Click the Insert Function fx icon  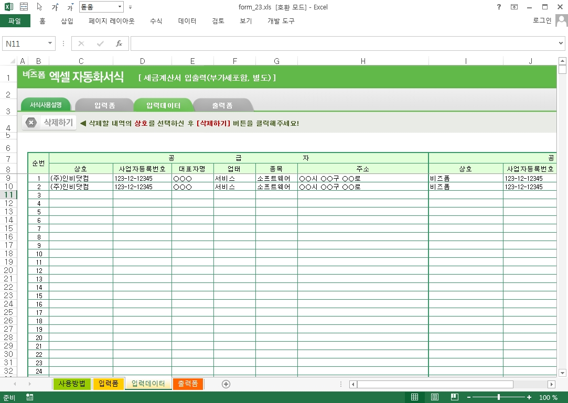[x=119, y=43]
